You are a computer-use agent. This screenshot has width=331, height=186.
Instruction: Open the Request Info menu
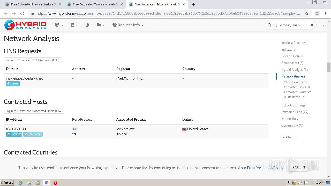(128, 25)
